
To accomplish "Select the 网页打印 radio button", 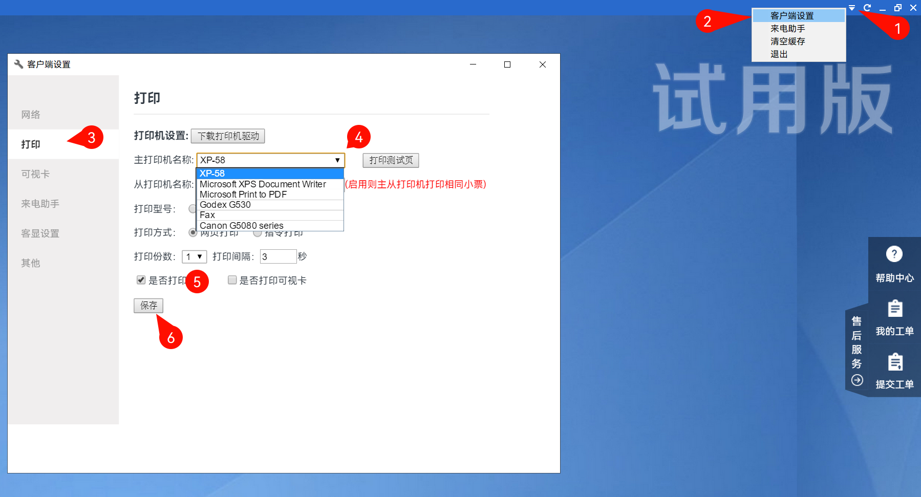I will pos(193,233).
